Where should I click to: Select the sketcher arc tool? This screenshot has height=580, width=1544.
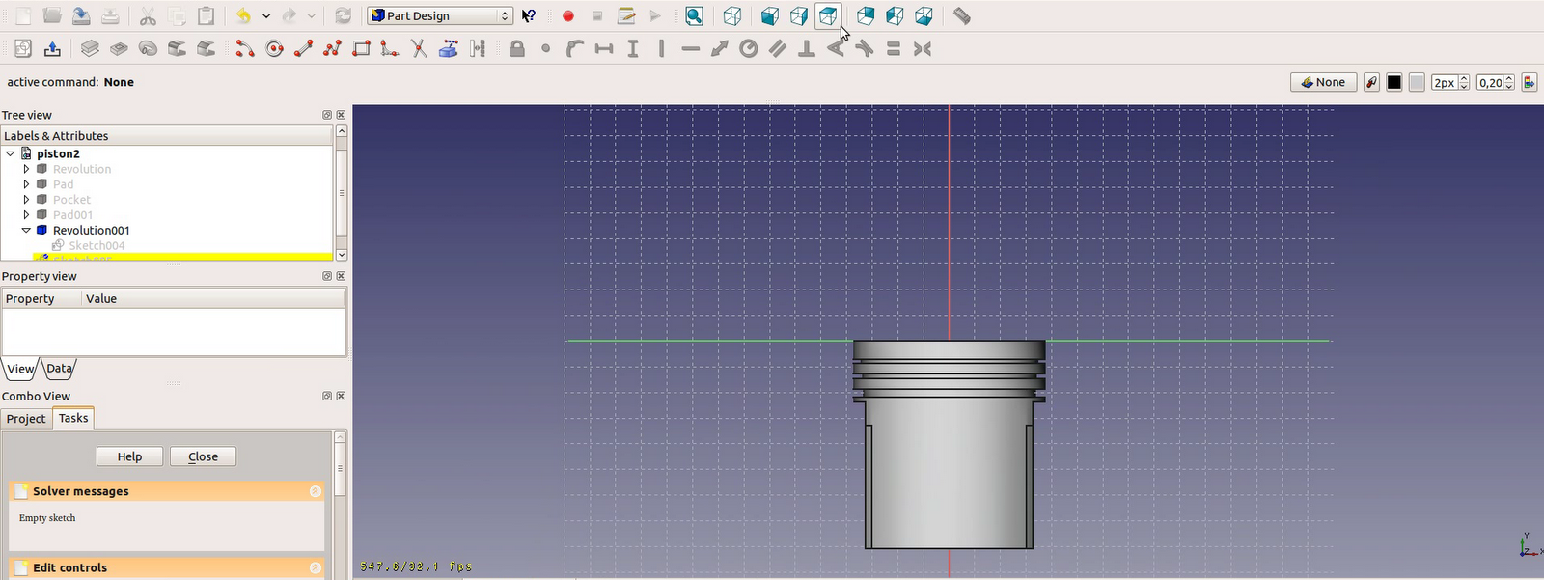(245, 49)
